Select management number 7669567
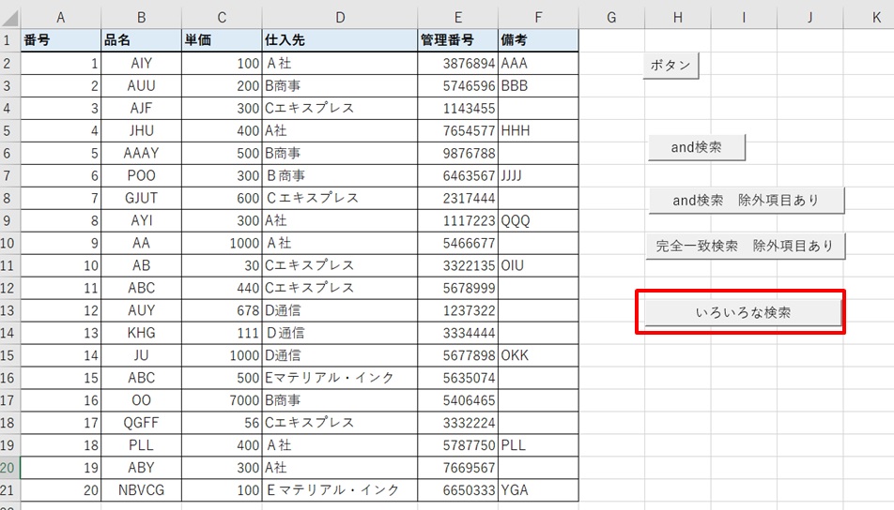Viewport: 894px width, 510px height. [458, 468]
